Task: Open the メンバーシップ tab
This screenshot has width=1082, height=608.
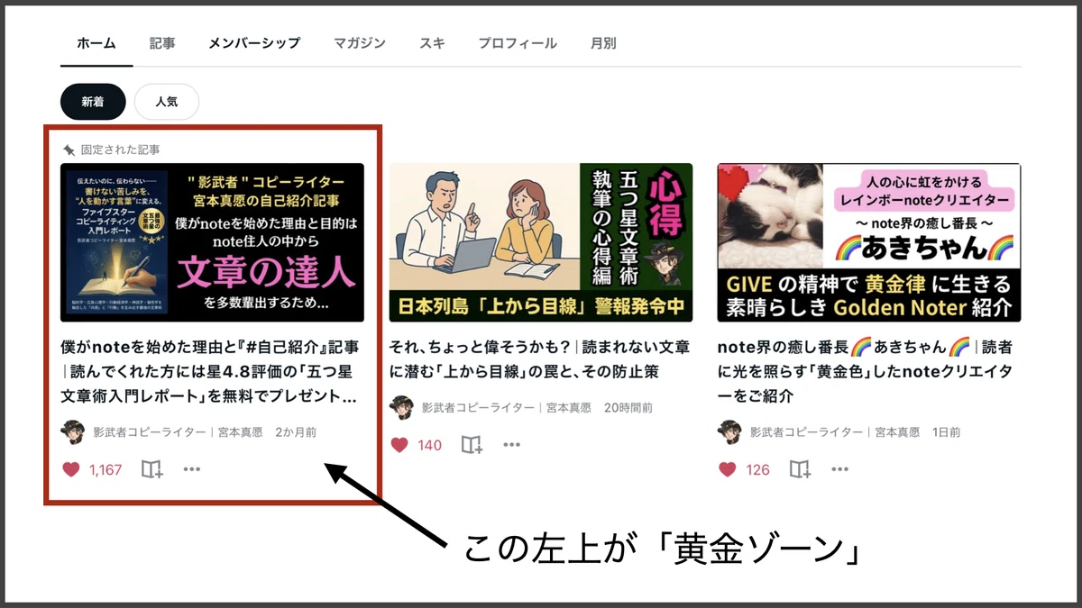Action: point(254,43)
